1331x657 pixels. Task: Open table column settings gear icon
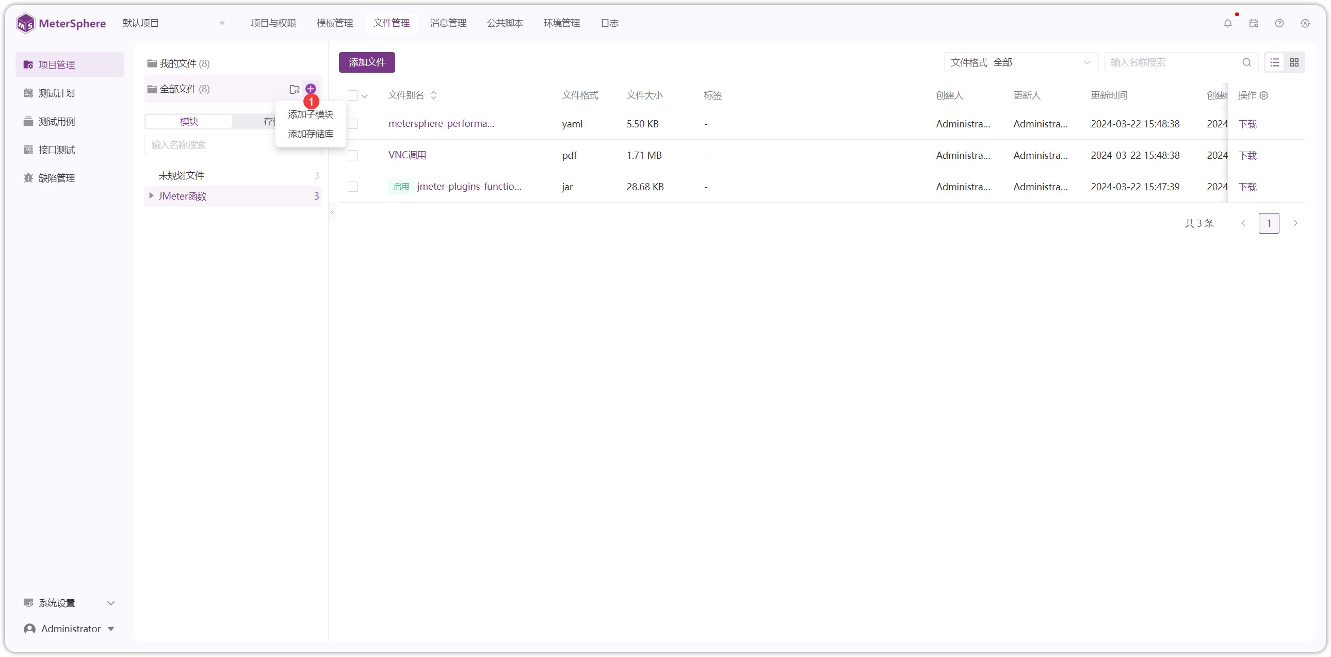click(x=1264, y=95)
